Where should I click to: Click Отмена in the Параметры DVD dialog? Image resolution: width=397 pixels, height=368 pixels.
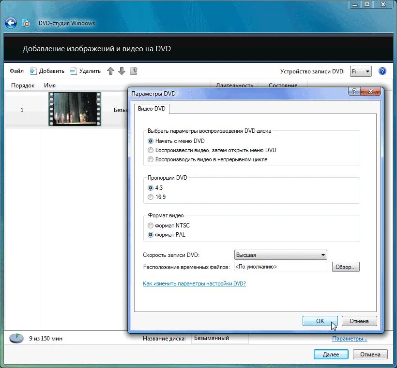[x=359, y=321]
